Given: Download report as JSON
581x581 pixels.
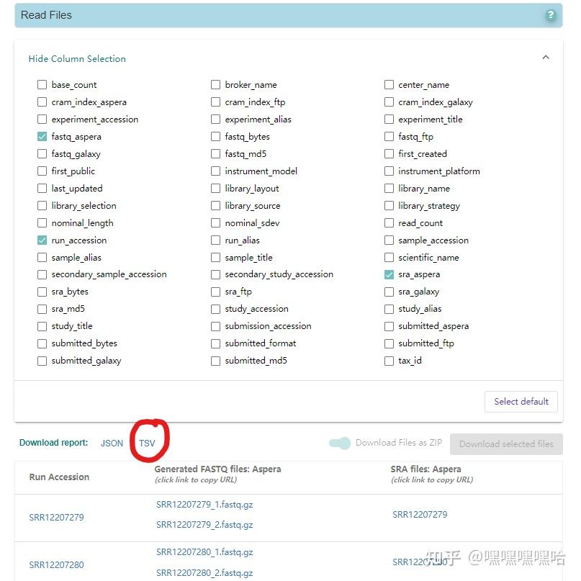Looking at the screenshot, I should (x=112, y=443).
